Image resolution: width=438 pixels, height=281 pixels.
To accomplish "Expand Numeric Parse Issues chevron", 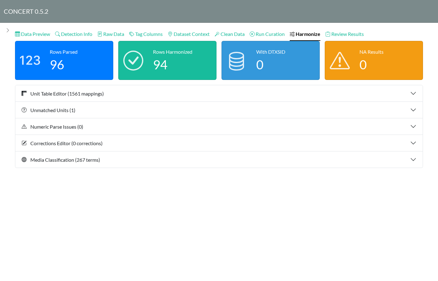I will tap(413, 126).
